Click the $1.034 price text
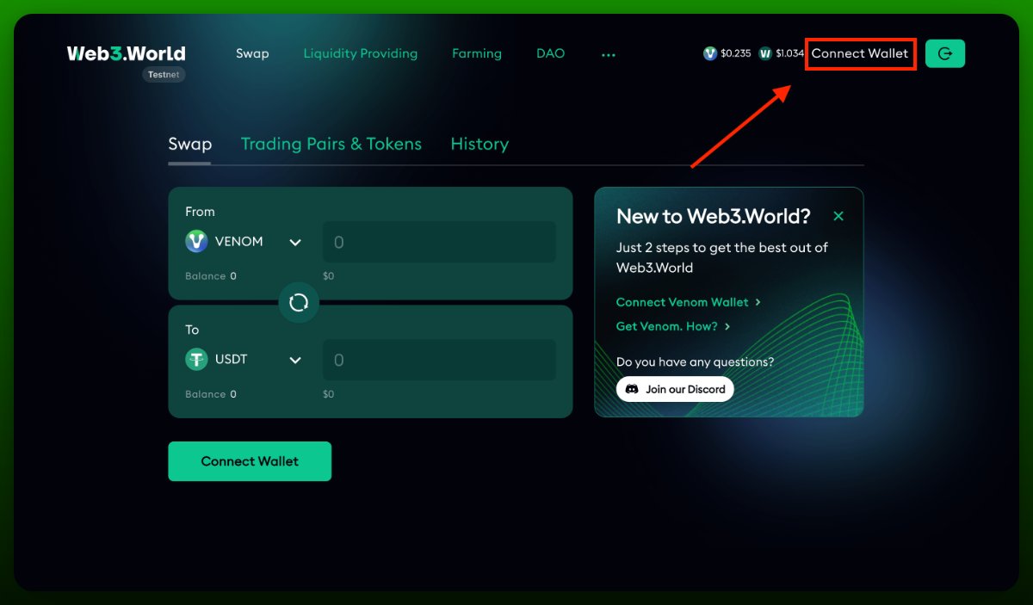The width and height of the screenshot is (1033, 605). 789,53
